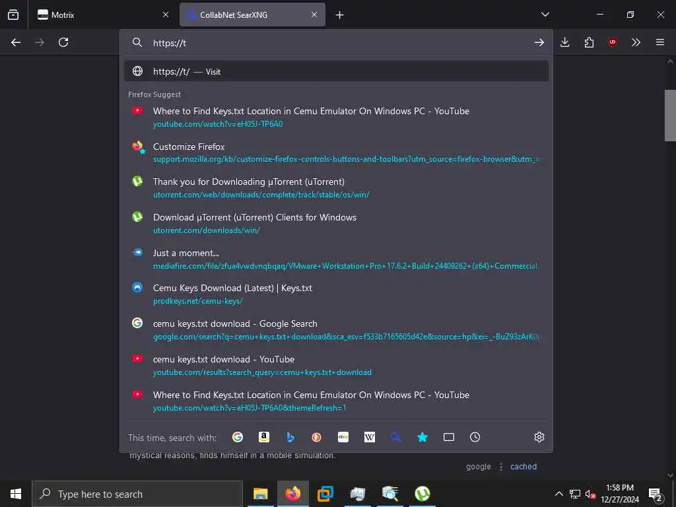The image size is (676, 507).
Task: Search this time with Google
Action: coord(238,437)
